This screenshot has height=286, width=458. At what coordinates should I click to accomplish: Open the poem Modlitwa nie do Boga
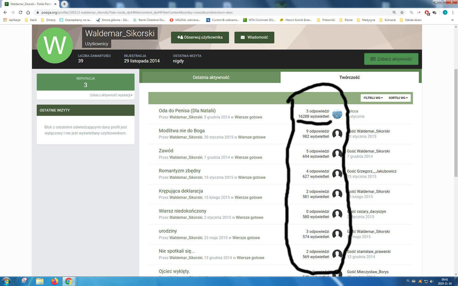181,130
